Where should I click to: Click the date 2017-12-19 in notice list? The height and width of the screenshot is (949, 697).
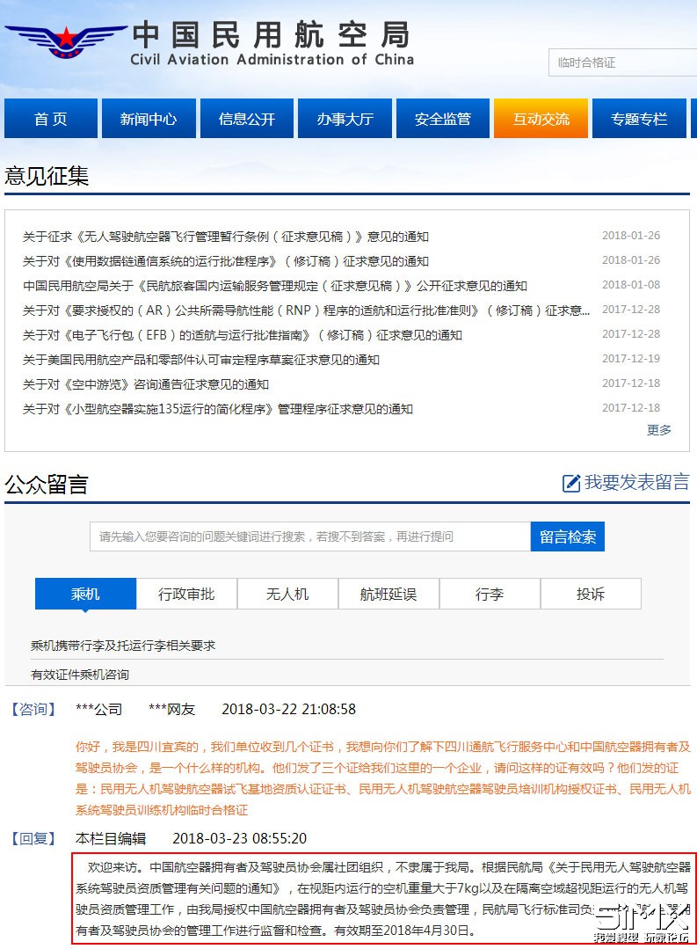pos(631,358)
